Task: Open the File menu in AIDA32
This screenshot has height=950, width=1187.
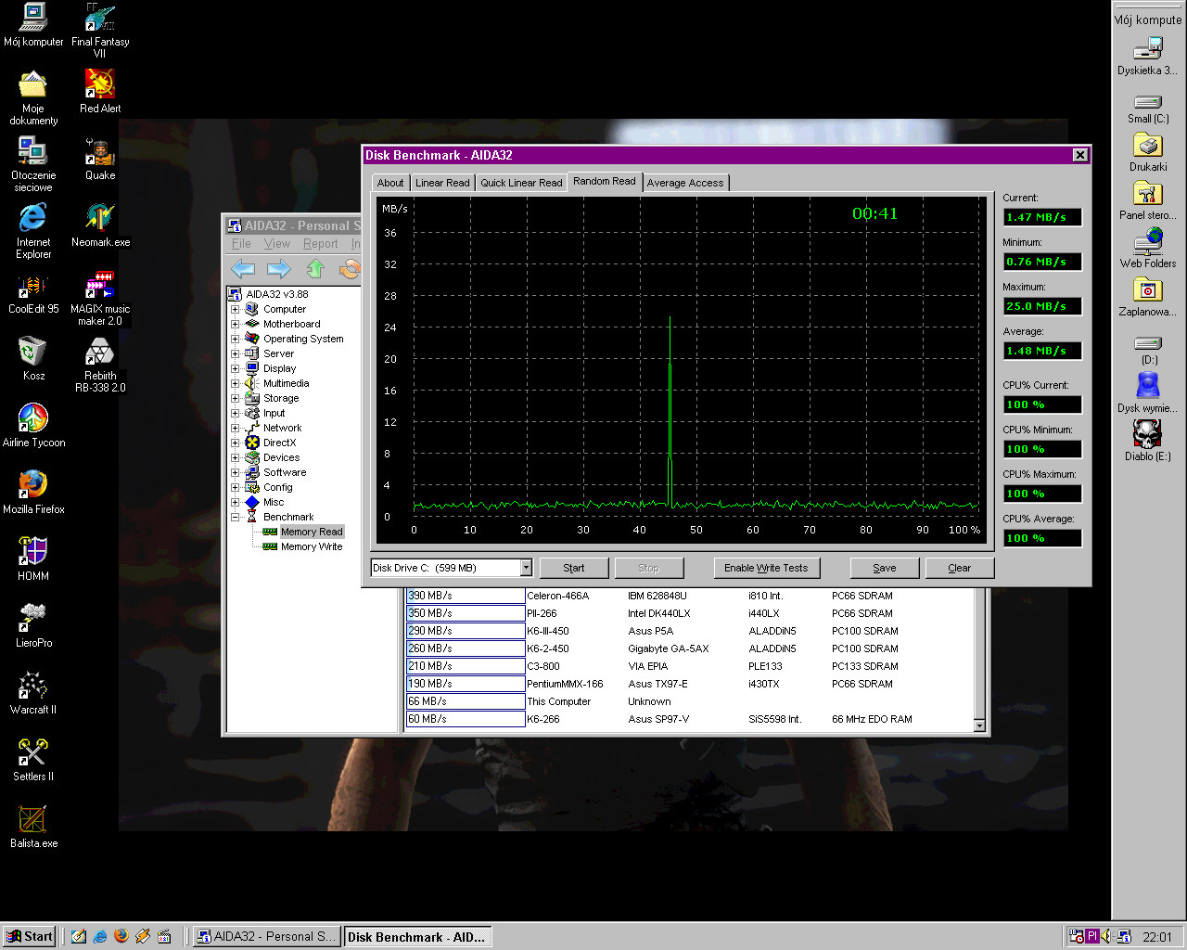Action: pyautogui.click(x=241, y=244)
